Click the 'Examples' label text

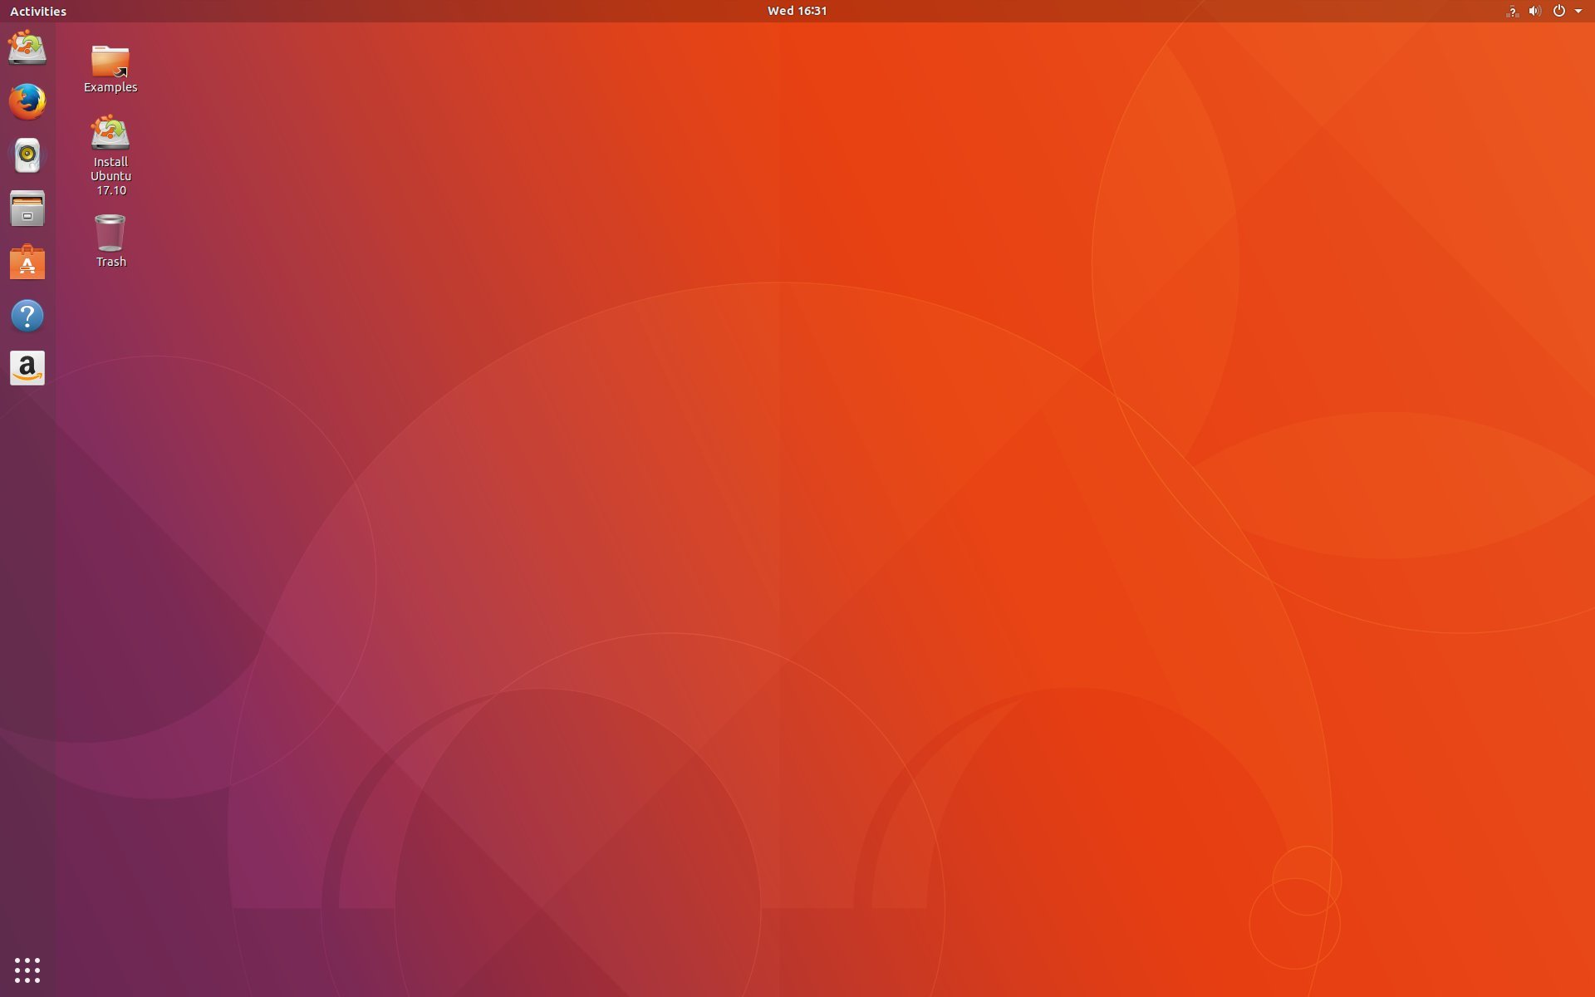coord(110,87)
